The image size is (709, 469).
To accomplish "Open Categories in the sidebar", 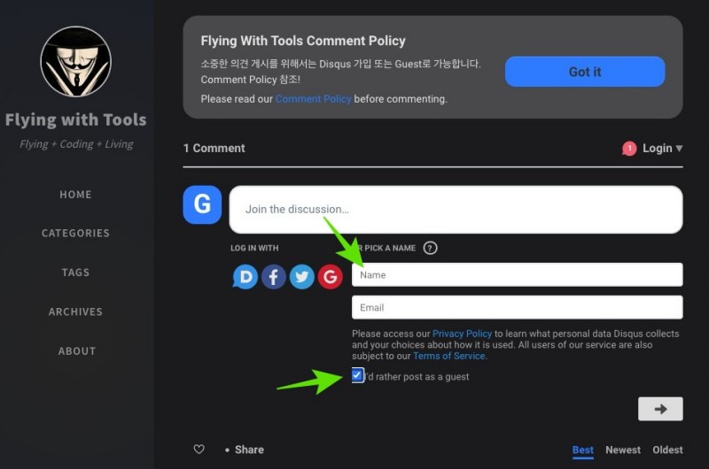I will pos(75,234).
